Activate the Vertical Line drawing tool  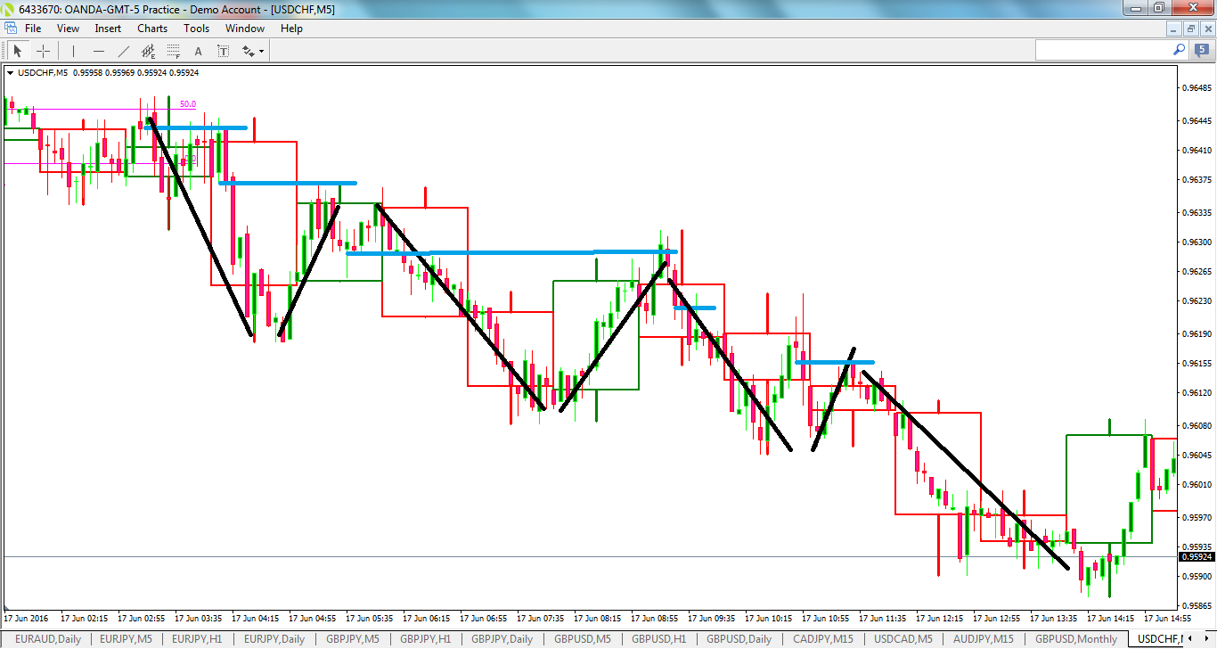tap(73, 51)
